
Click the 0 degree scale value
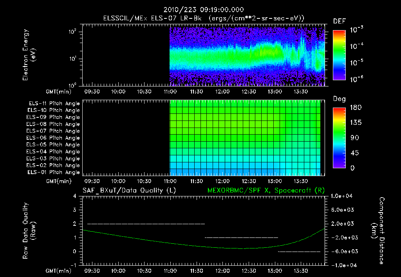tap(352, 168)
